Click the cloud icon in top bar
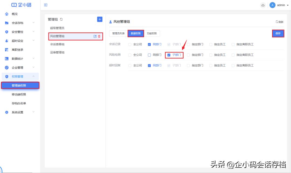This screenshot has width=291, height=173. [x=263, y=5]
